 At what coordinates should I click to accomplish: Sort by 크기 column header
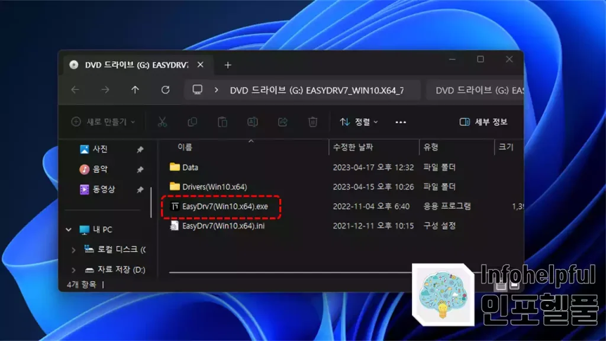click(x=506, y=147)
